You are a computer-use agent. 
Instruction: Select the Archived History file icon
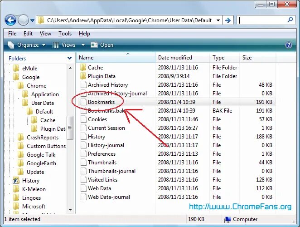83,85
